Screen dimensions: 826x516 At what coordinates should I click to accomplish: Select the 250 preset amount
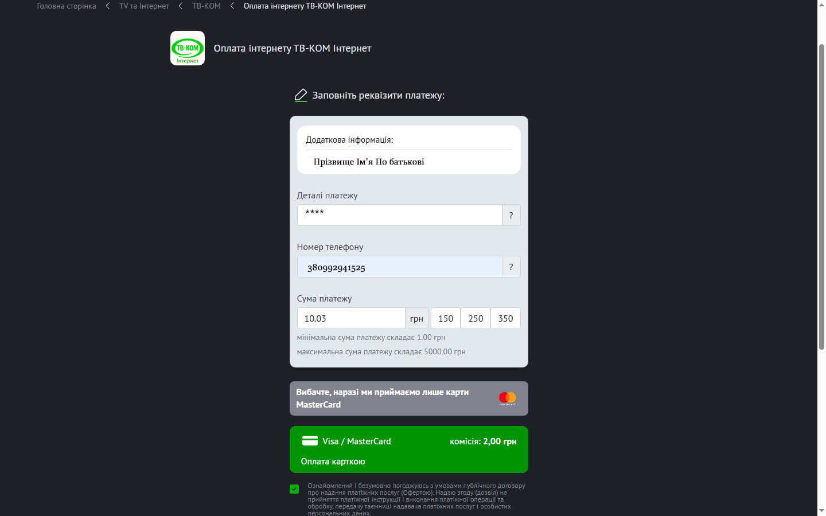coord(476,318)
